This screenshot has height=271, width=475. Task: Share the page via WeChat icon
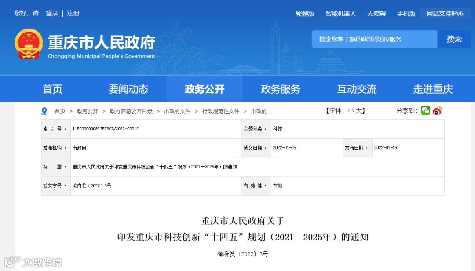[x=425, y=110]
